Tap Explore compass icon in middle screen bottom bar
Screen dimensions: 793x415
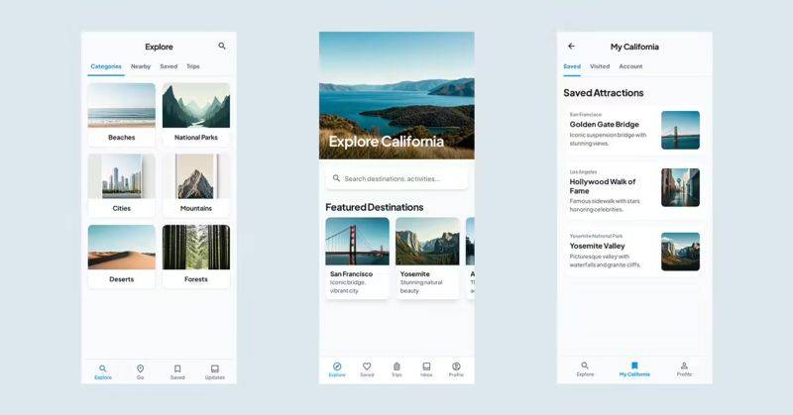tap(337, 365)
